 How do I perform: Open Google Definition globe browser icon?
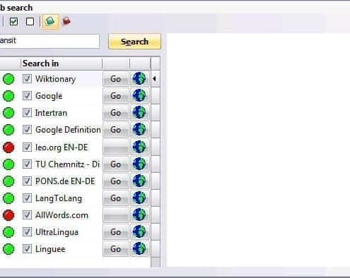(139, 129)
